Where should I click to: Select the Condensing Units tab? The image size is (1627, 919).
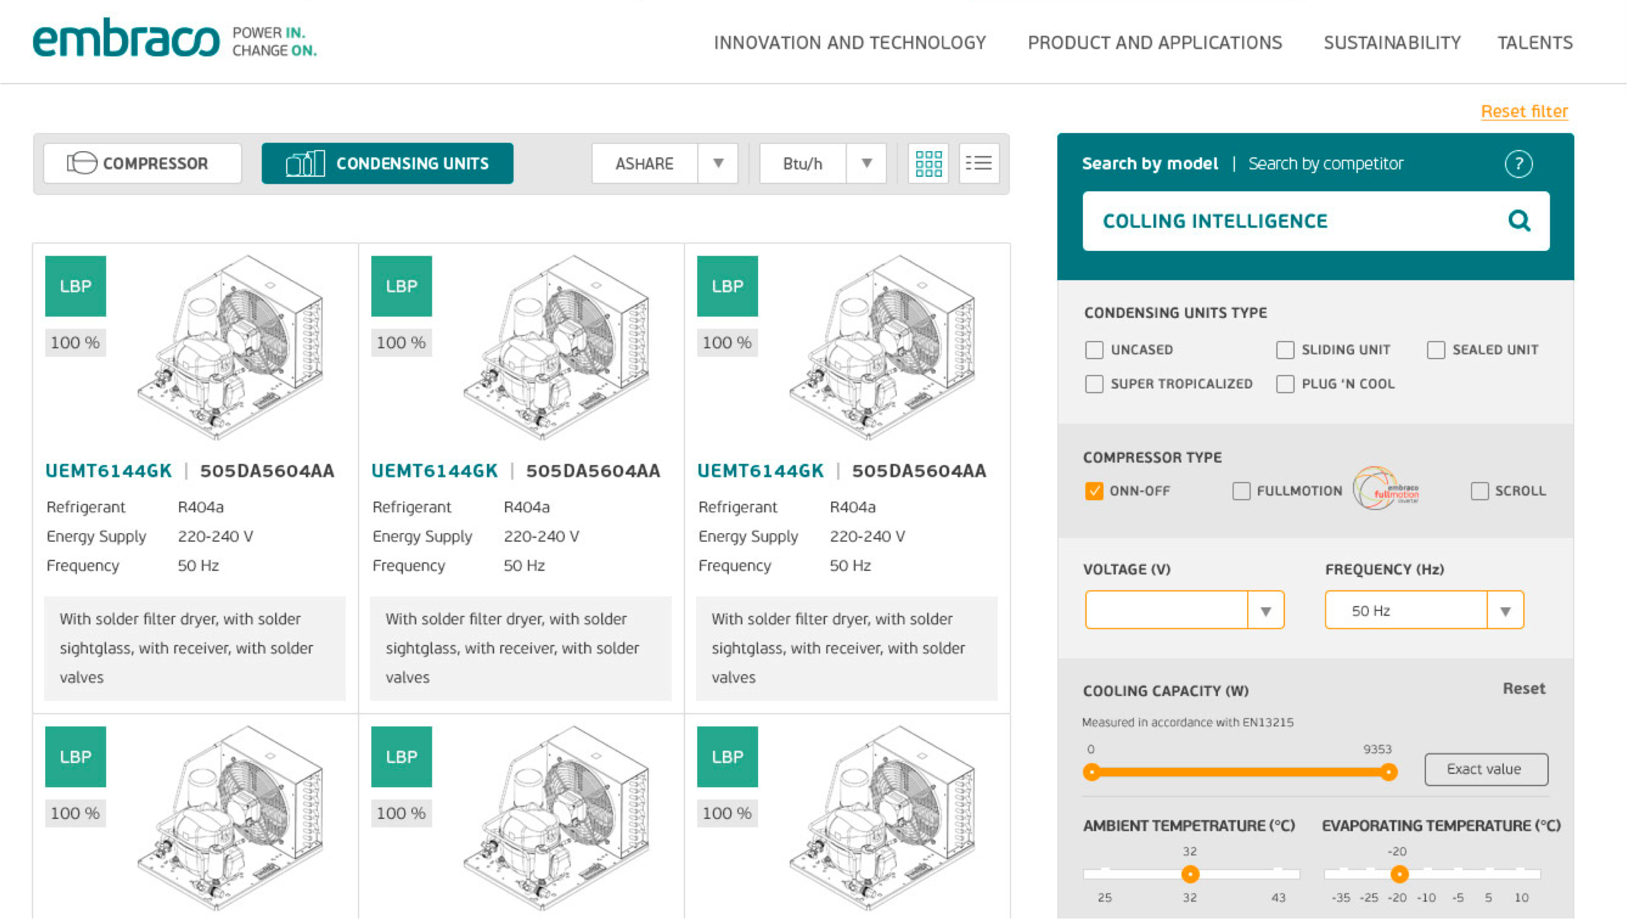(387, 164)
